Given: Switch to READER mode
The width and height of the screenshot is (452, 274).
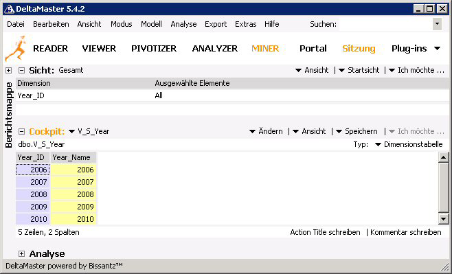Looking at the screenshot, I should coord(50,48).
